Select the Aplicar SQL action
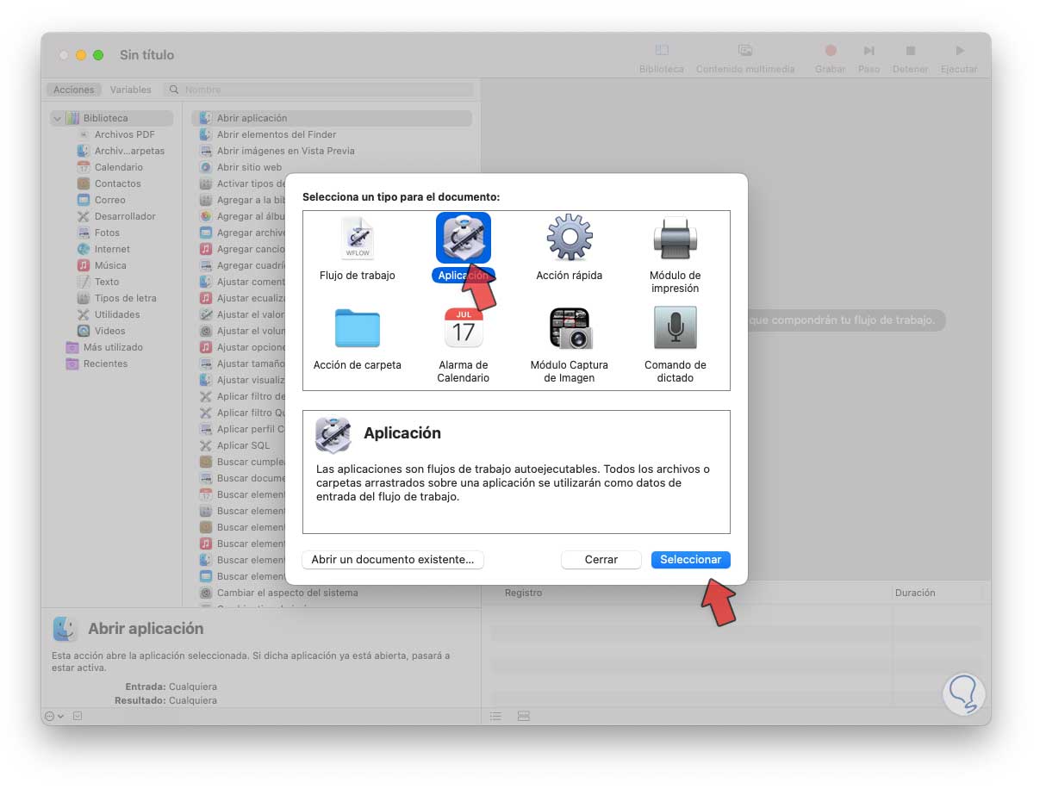The image size is (1046, 789). pos(243,445)
